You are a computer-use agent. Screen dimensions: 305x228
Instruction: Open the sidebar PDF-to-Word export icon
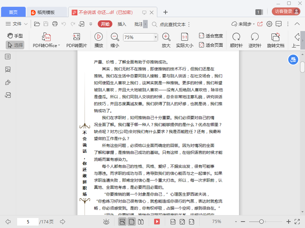pyautogui.click(x=8, y=95)
